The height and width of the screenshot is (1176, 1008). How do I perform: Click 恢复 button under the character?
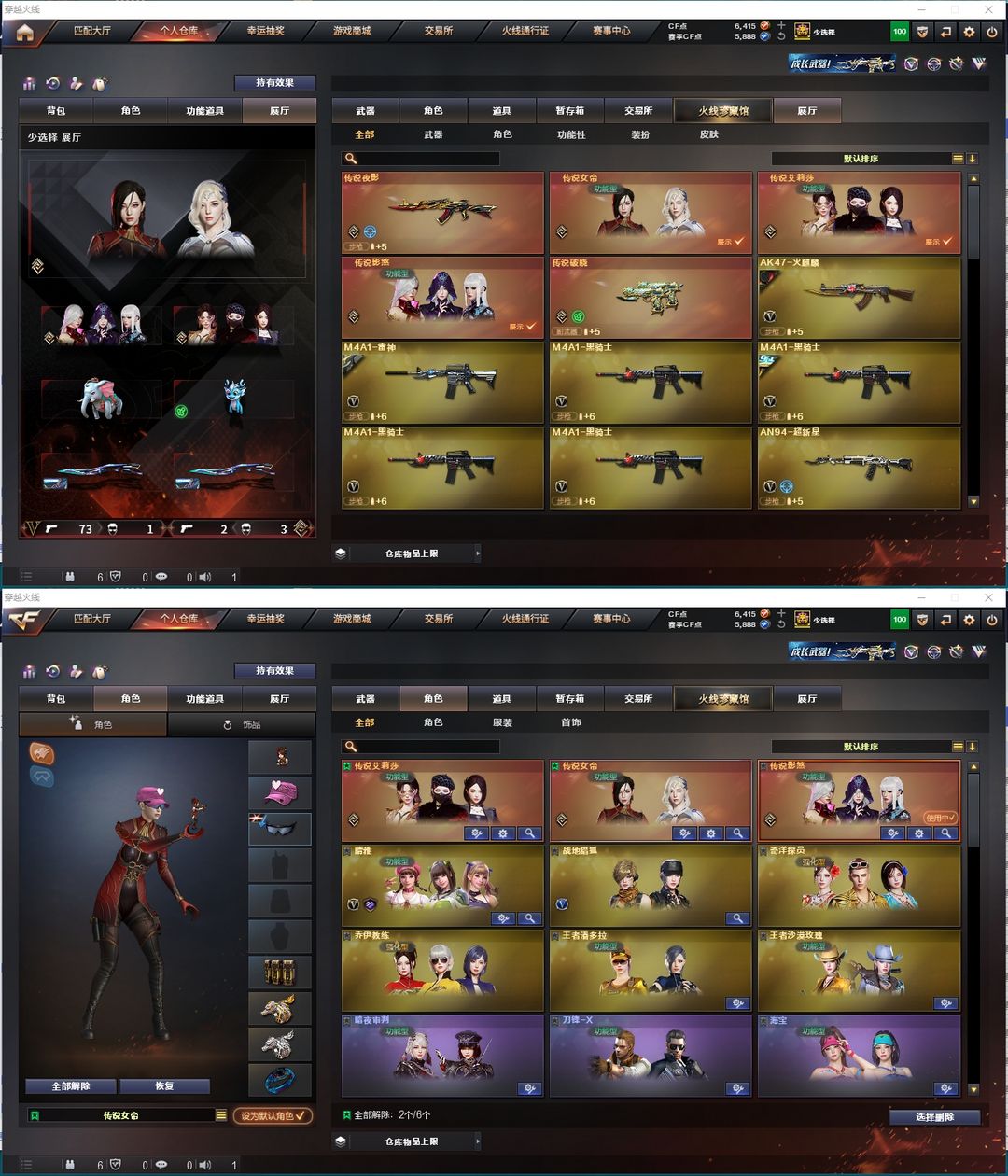coord(164,1086)
